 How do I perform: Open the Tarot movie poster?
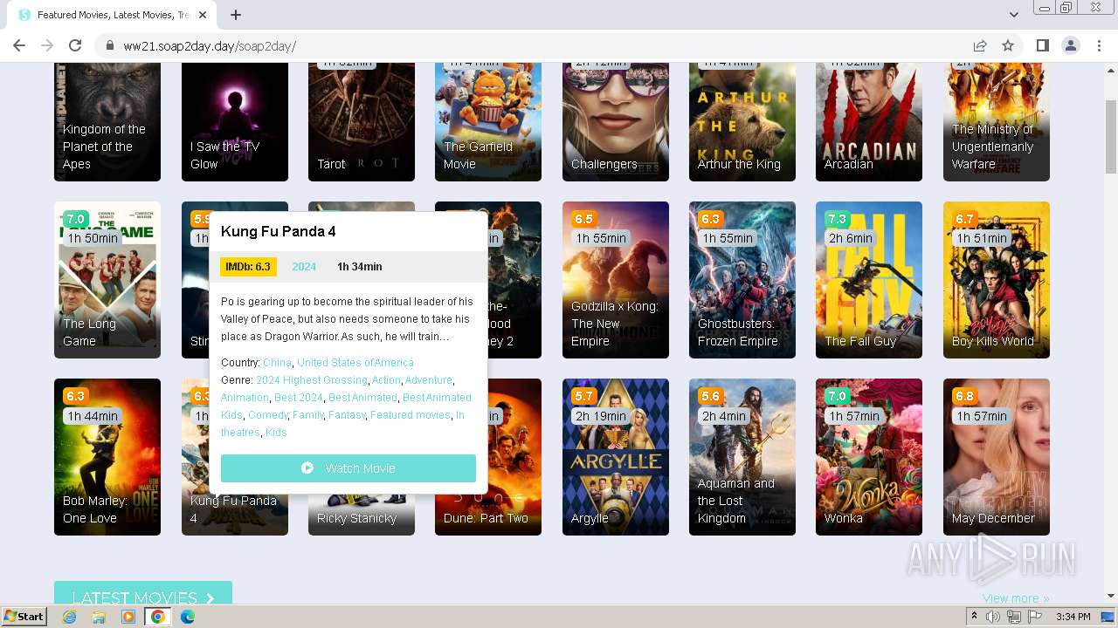pyautogui.click(x=362, y=122)
